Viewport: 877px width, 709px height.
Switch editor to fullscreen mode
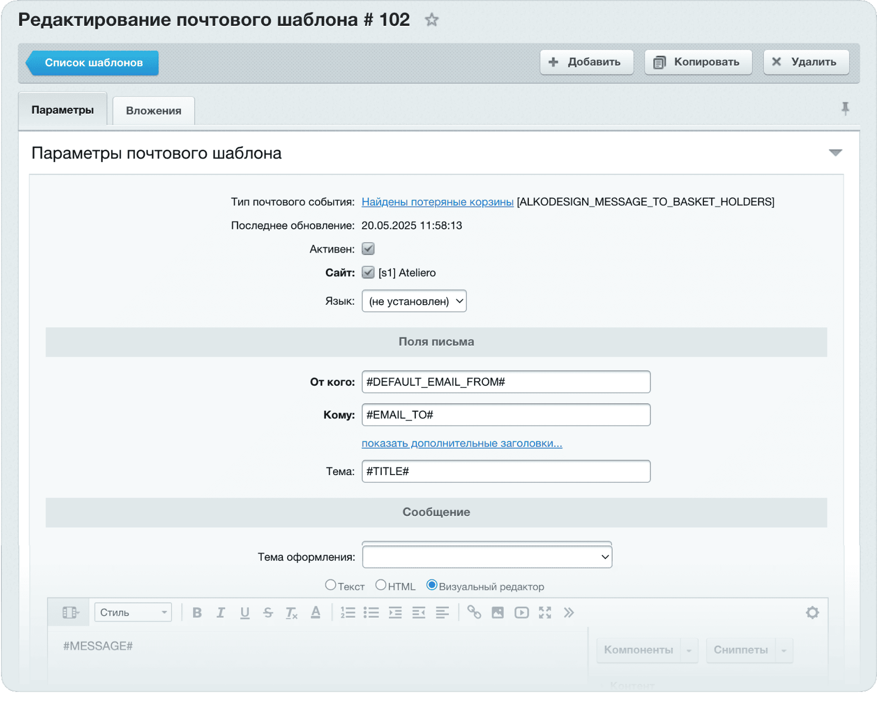(545, 612)
